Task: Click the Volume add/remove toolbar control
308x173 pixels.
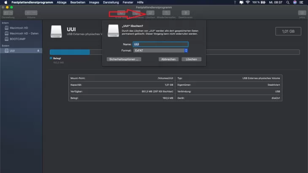Action: click(31, 13)
